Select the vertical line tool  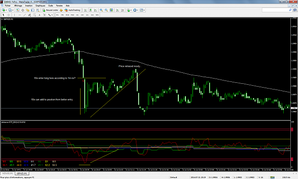14,15
